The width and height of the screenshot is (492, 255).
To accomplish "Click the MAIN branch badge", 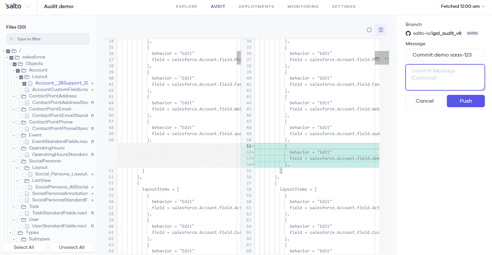I will [472, 33].
